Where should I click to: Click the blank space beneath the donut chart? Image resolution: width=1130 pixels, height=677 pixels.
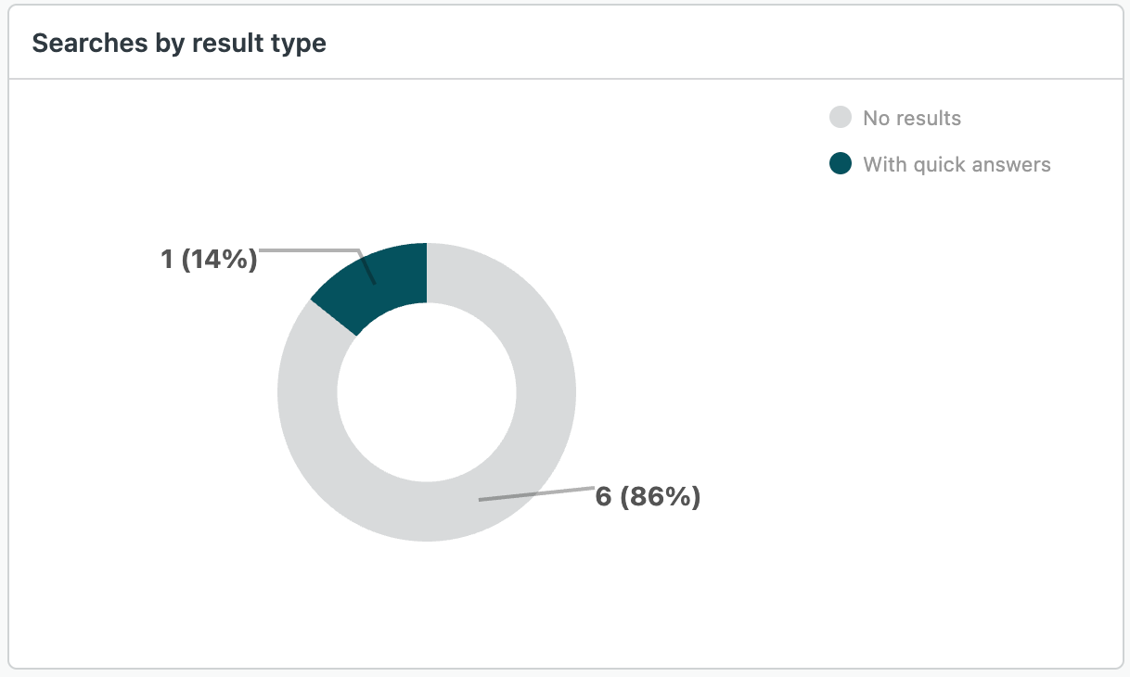(427, 603)
